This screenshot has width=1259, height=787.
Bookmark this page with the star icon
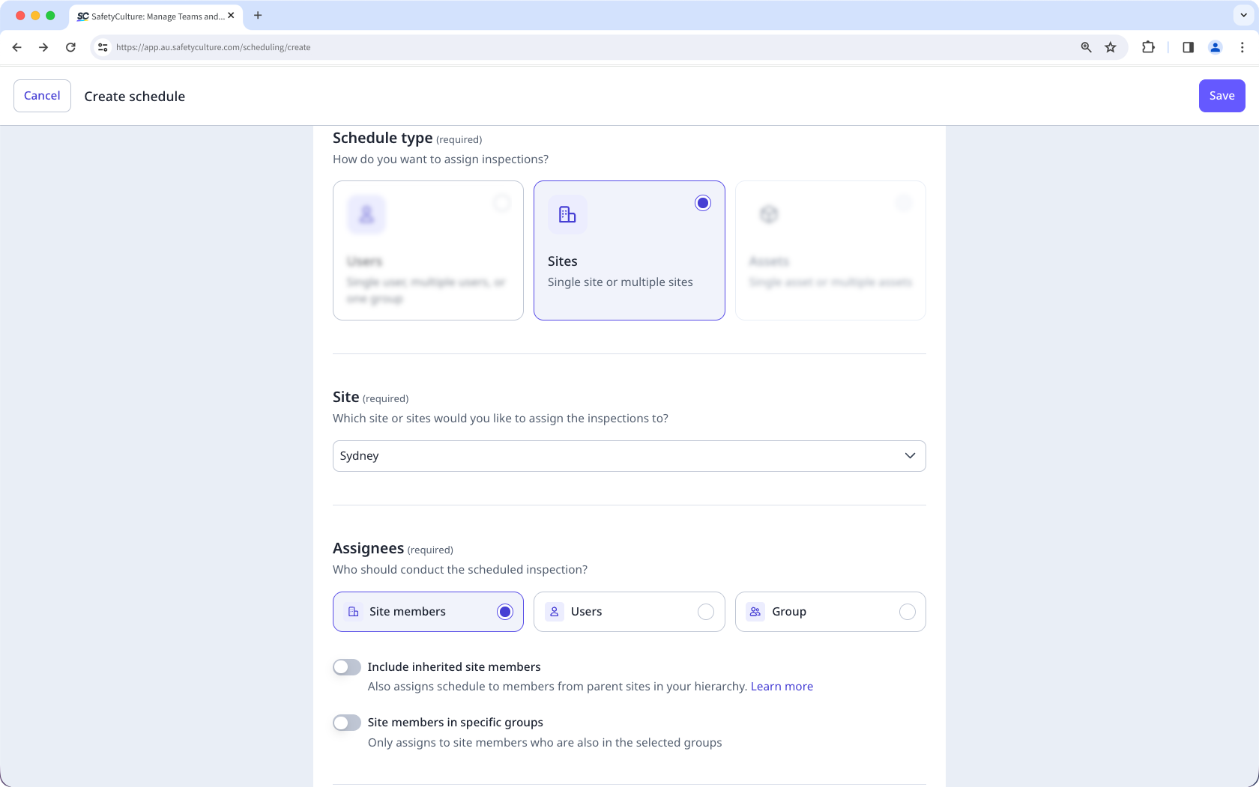pyautogui.click(x=1111, y=47)
